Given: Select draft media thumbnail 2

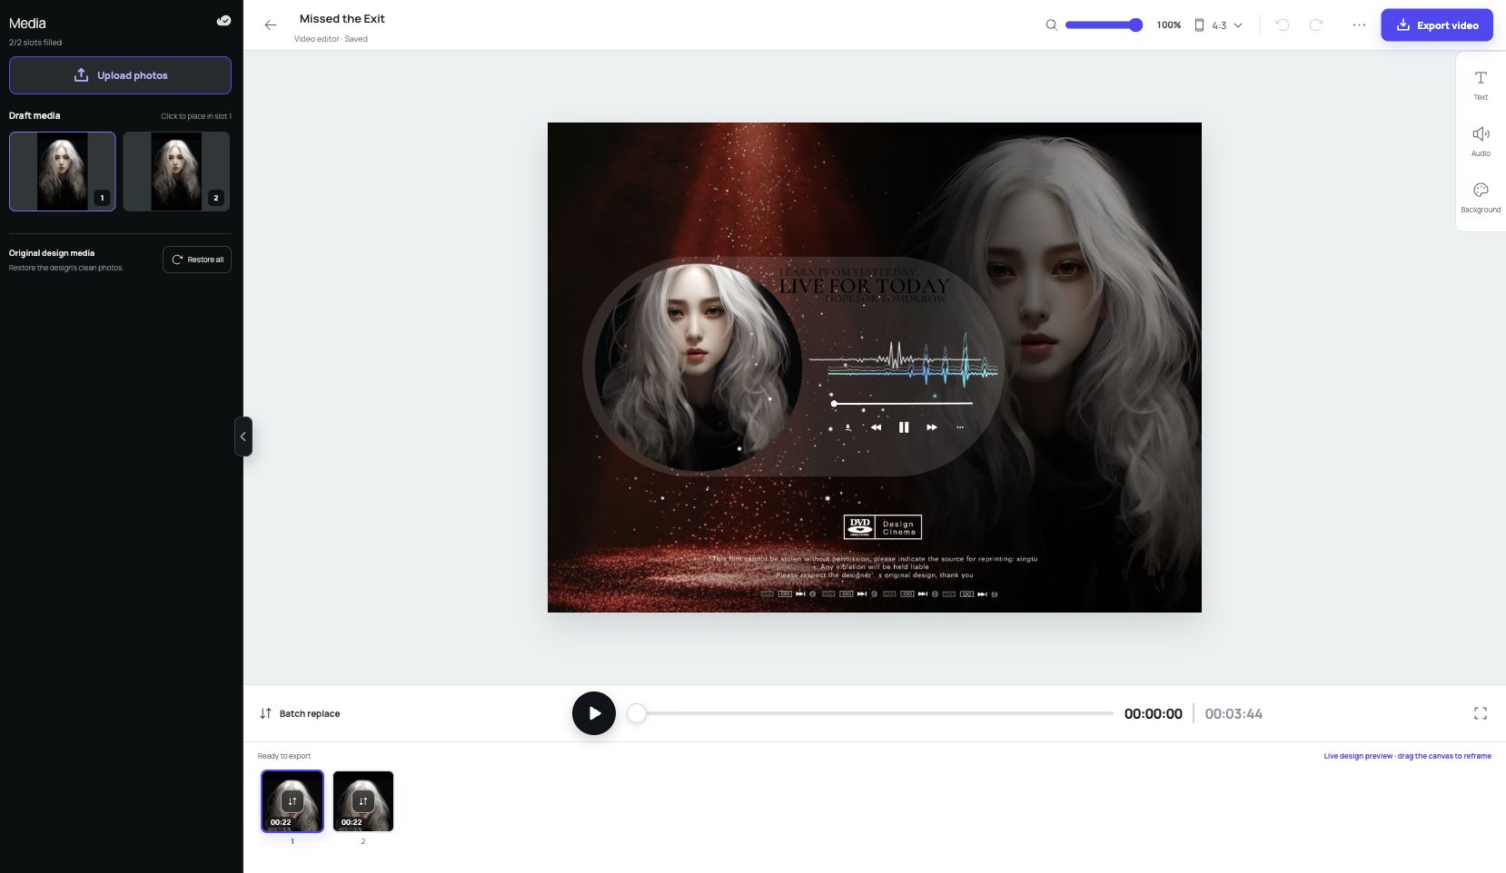Looking at the screenshot, I should (176, 172).
